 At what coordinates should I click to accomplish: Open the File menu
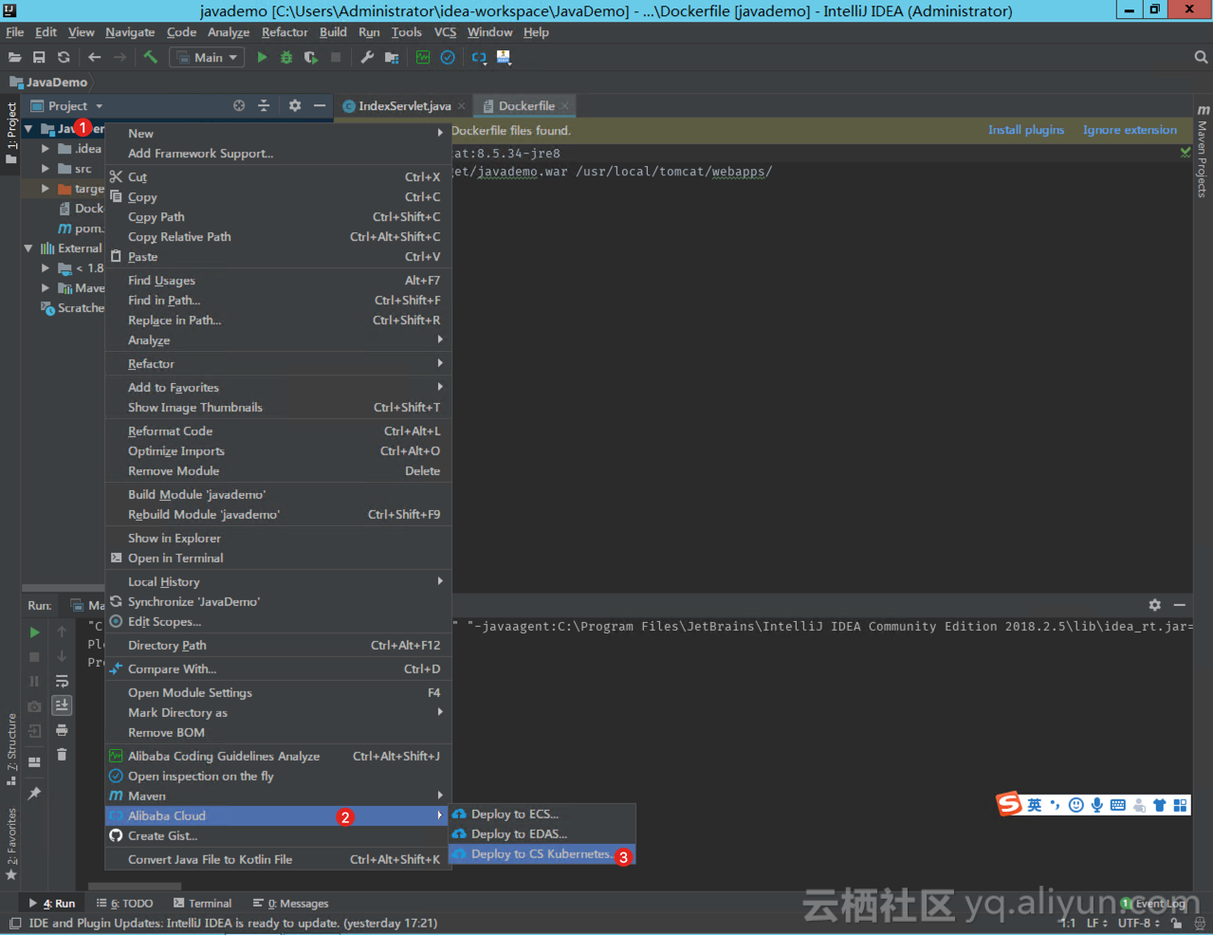[x=15, y=32]
